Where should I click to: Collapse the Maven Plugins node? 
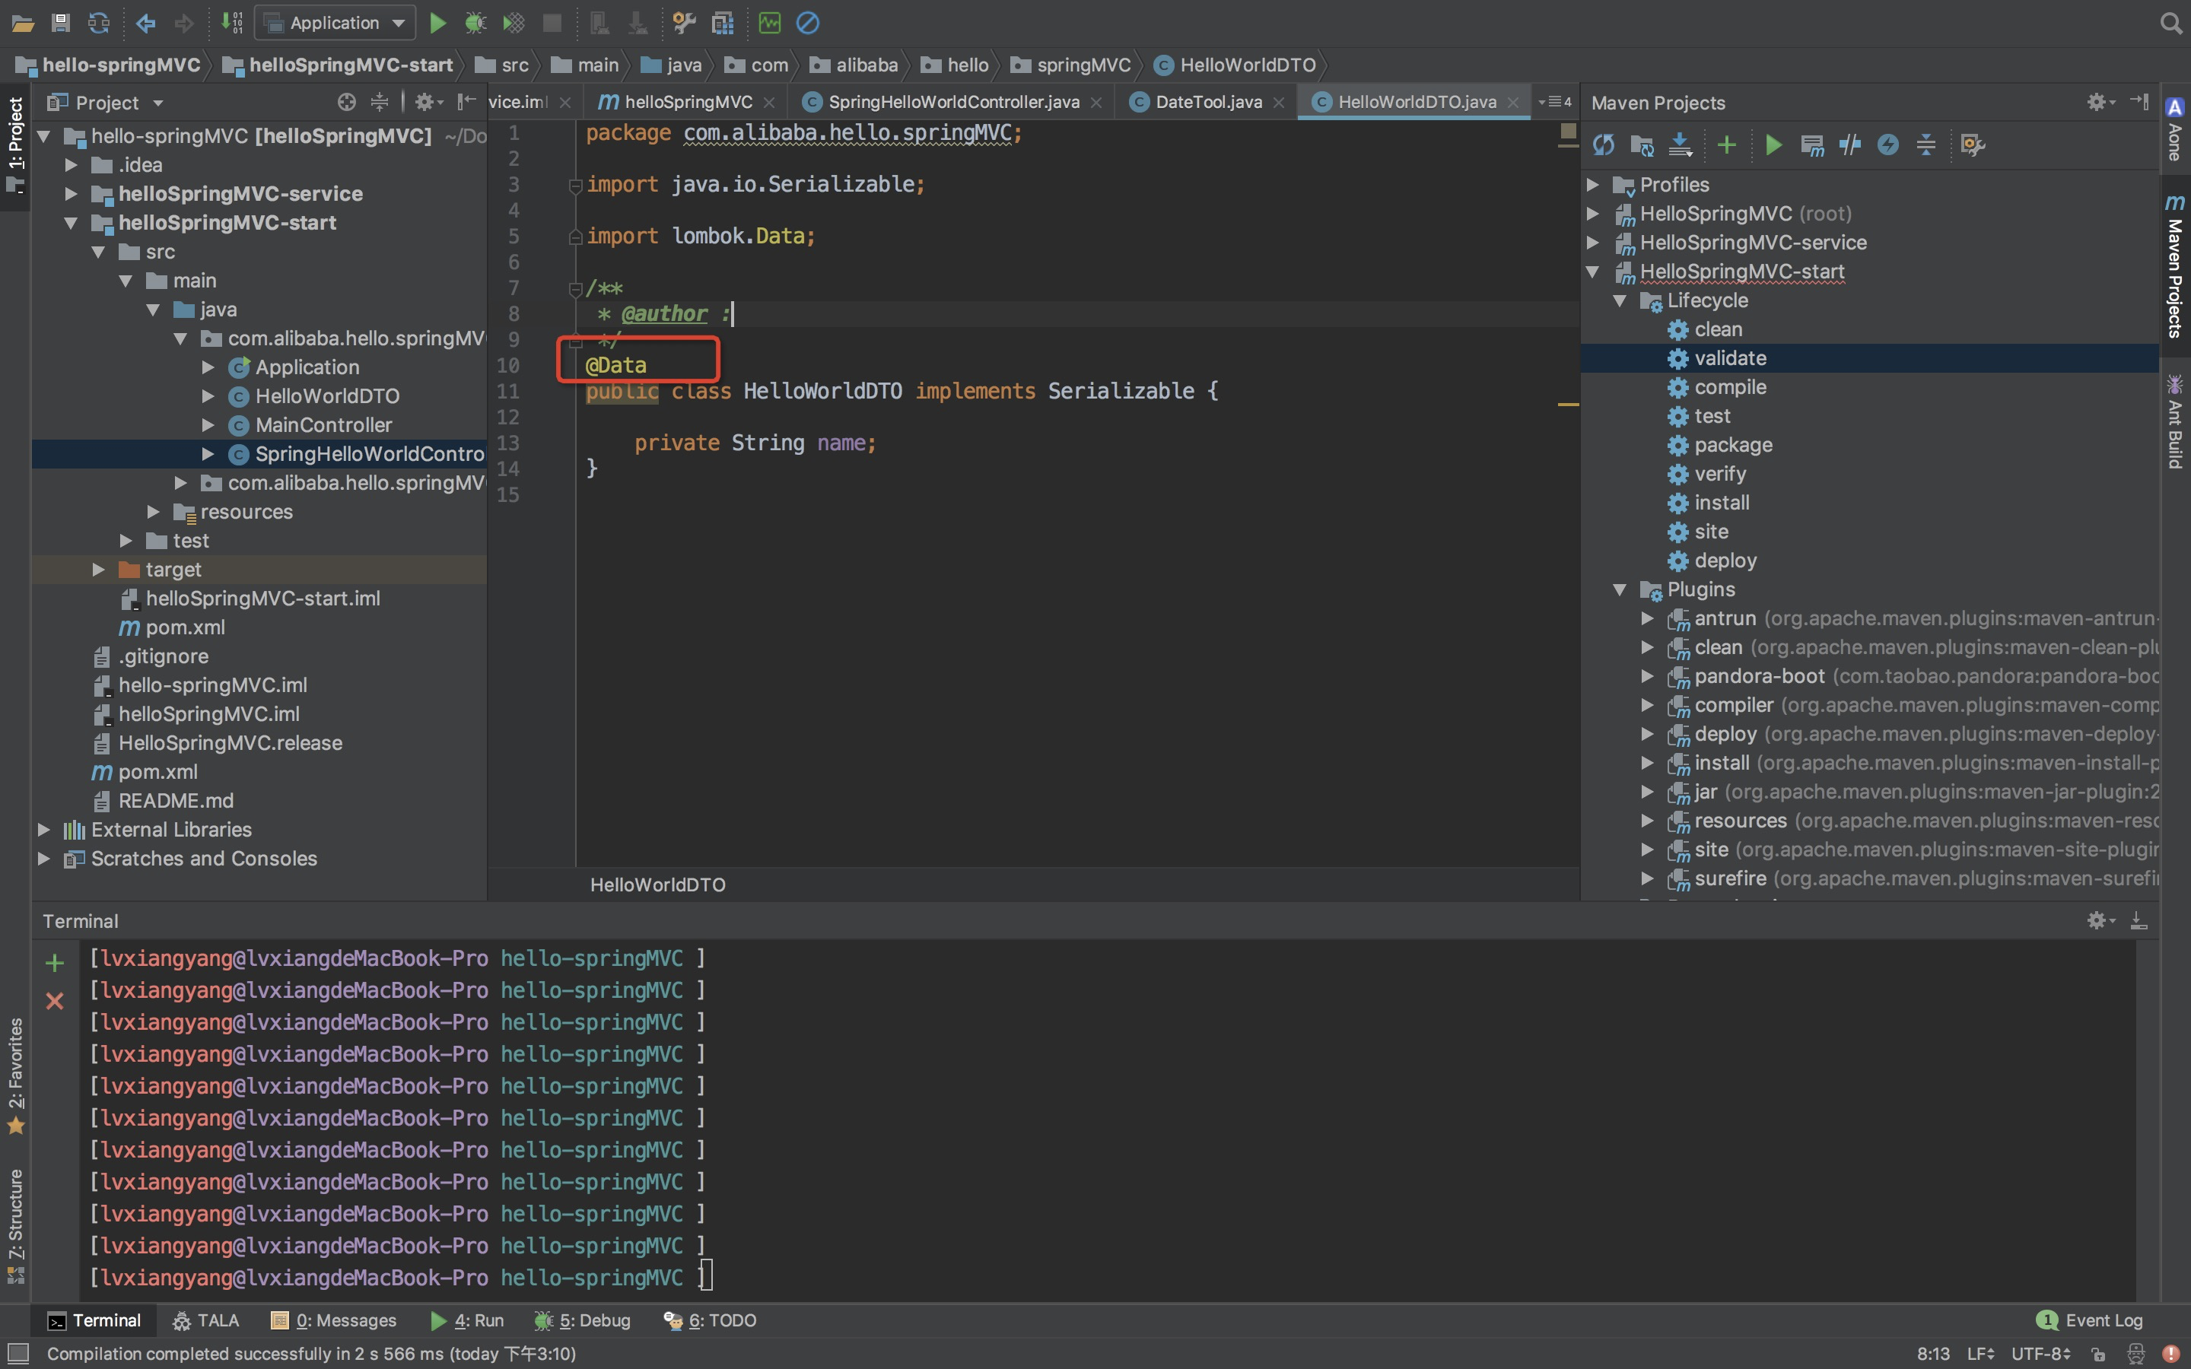[x=1620, y=589]
